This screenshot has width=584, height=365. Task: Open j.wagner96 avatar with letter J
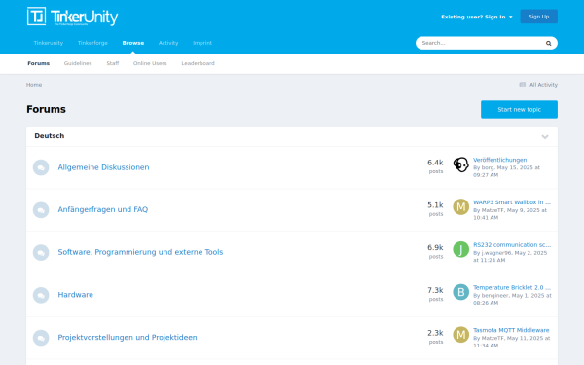tap(460, 249)
